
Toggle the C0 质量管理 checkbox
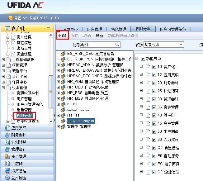pyautogui.click(x=154, y=148)
